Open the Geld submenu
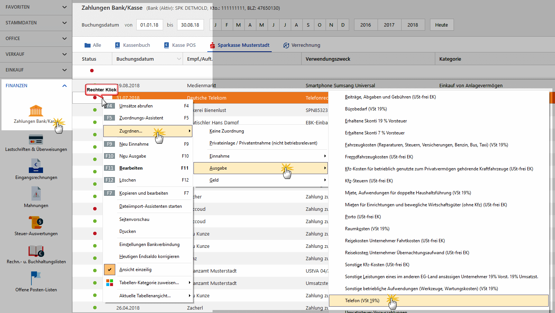This screenshot has width=555, height=313. (260, 180)
